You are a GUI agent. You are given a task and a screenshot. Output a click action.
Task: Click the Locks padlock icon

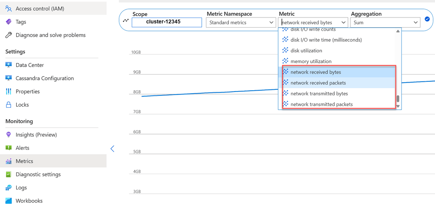click(x=8, y=105)
